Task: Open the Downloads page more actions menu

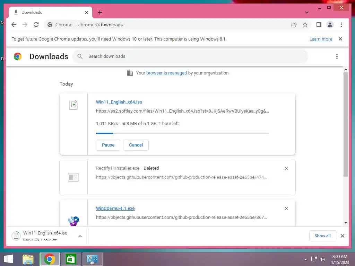Action: [337, 56]
